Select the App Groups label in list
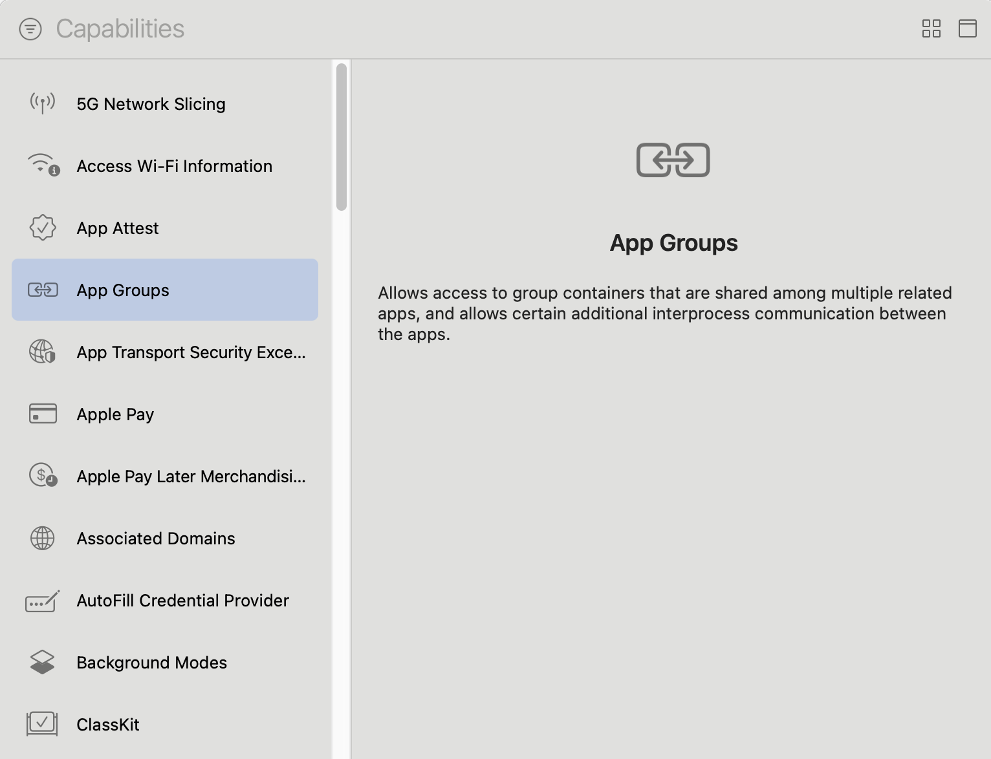991x759 pixels. (x=123, y=290)
